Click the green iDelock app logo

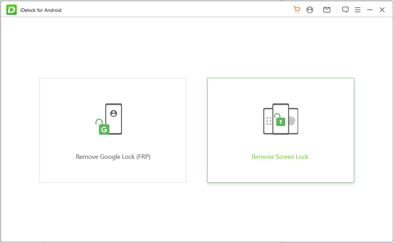pyautogui.click(x=12, y=10)
